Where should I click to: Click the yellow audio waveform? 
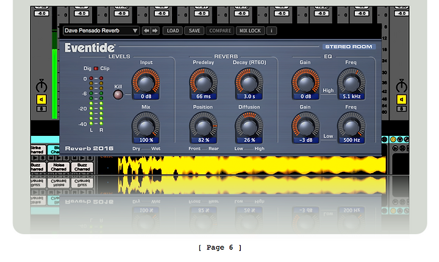click(x=252, y=165)
